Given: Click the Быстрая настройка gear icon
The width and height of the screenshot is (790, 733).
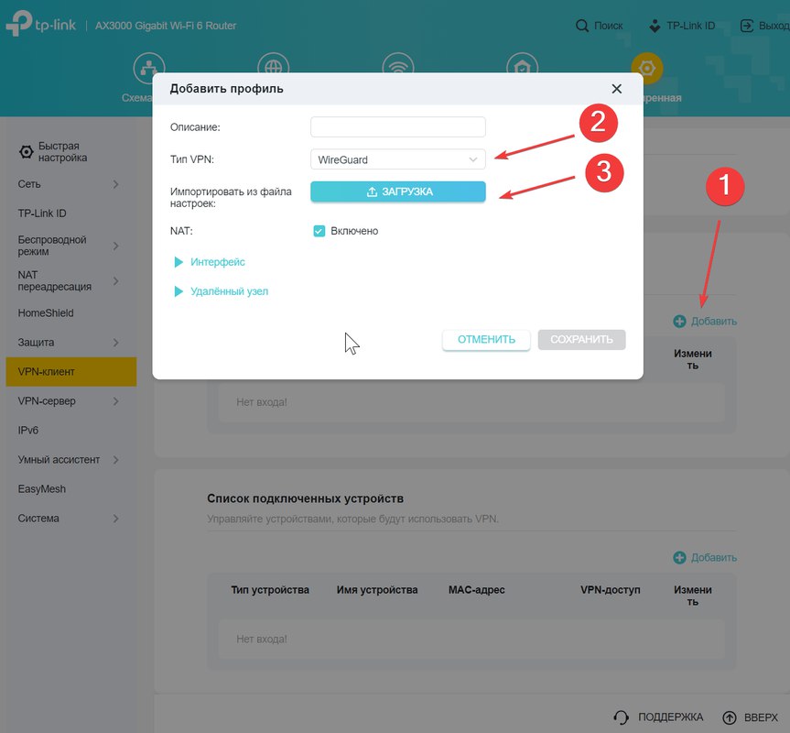Looking at the screenshot, I should click(26, 152).
